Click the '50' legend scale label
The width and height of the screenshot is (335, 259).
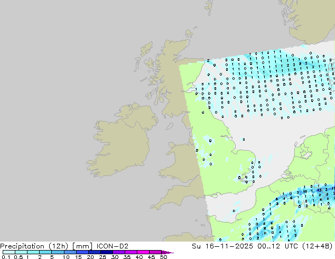click(164, 257)
